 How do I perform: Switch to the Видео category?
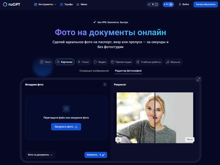(x=100, y=62)
